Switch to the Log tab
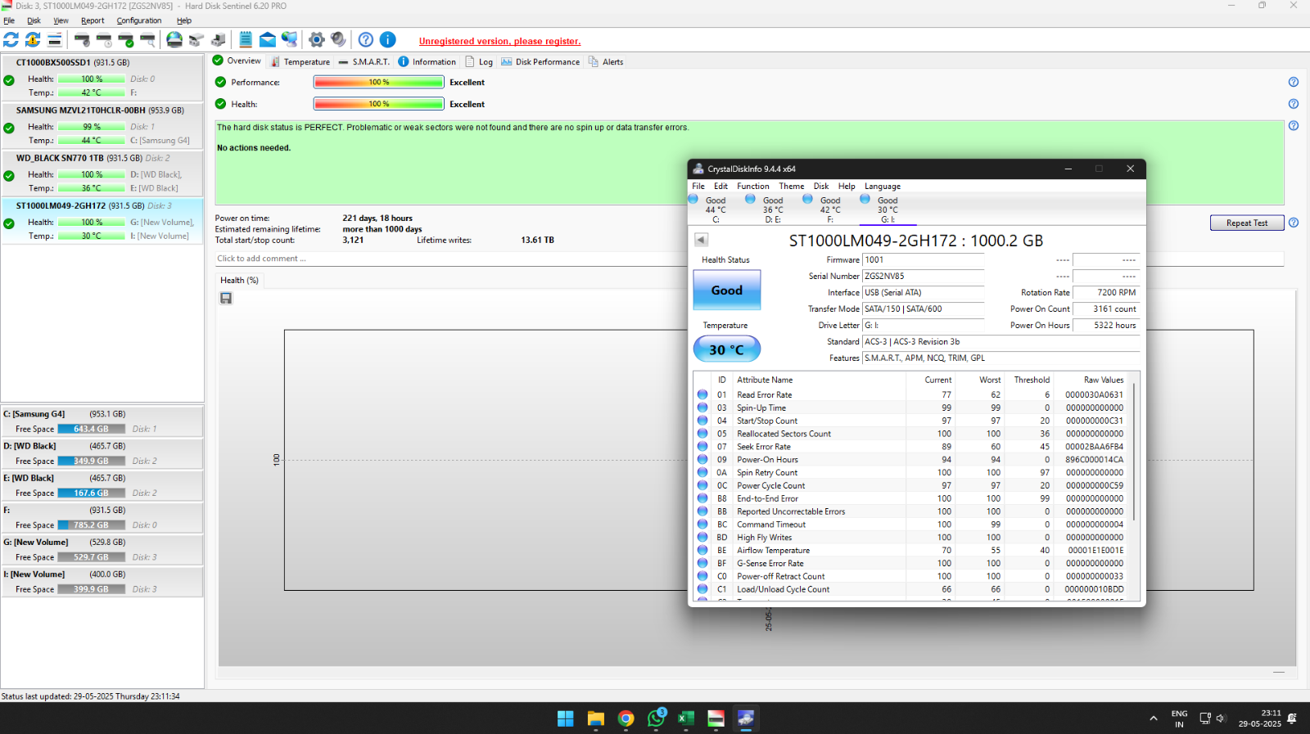This screenshot has height=734, width=1310. (479, 61)
